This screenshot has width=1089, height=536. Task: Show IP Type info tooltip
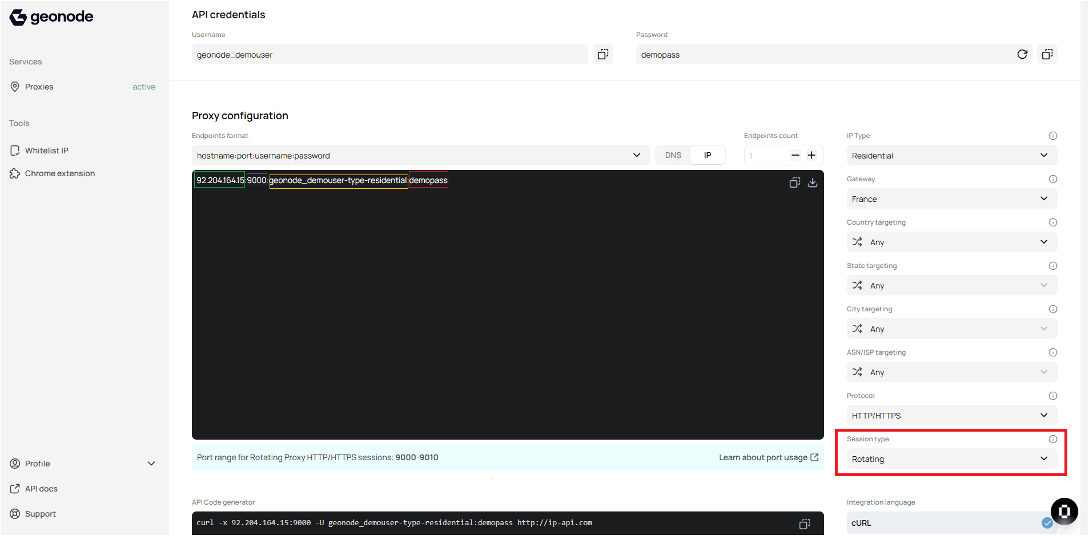1053,136
